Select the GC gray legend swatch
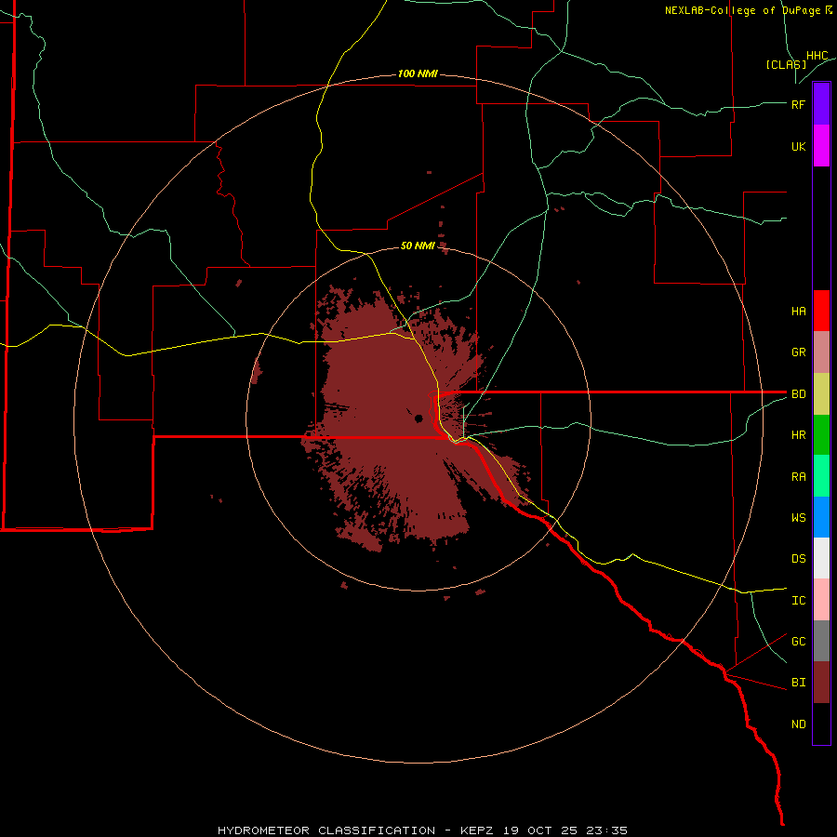The image size is (837, 837). (821, 641)
